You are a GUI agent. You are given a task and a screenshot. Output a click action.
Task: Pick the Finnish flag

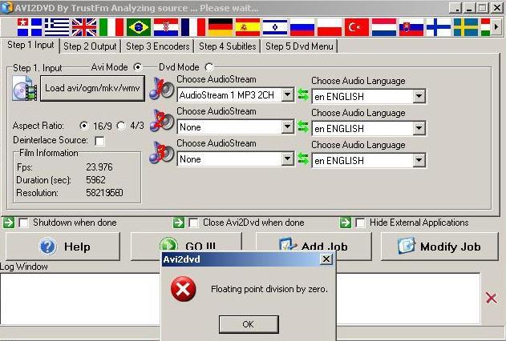click(x=439, y=27)
